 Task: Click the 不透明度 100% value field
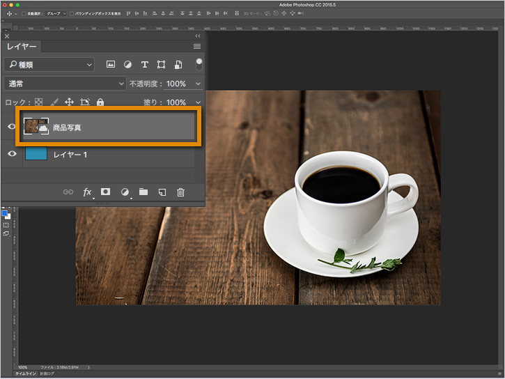[x=176, y=84]
